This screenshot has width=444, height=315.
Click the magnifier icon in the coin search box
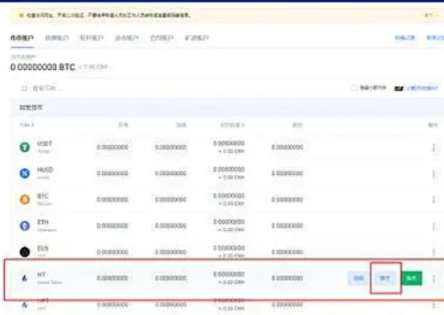[24, 89]
